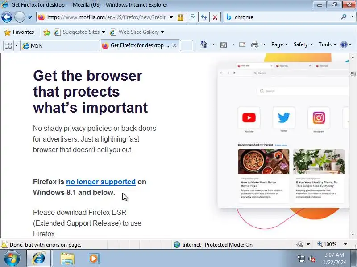Click the RSS feeds icon
The height and width of the screenshot is (267, 357).
pos(224,45)
